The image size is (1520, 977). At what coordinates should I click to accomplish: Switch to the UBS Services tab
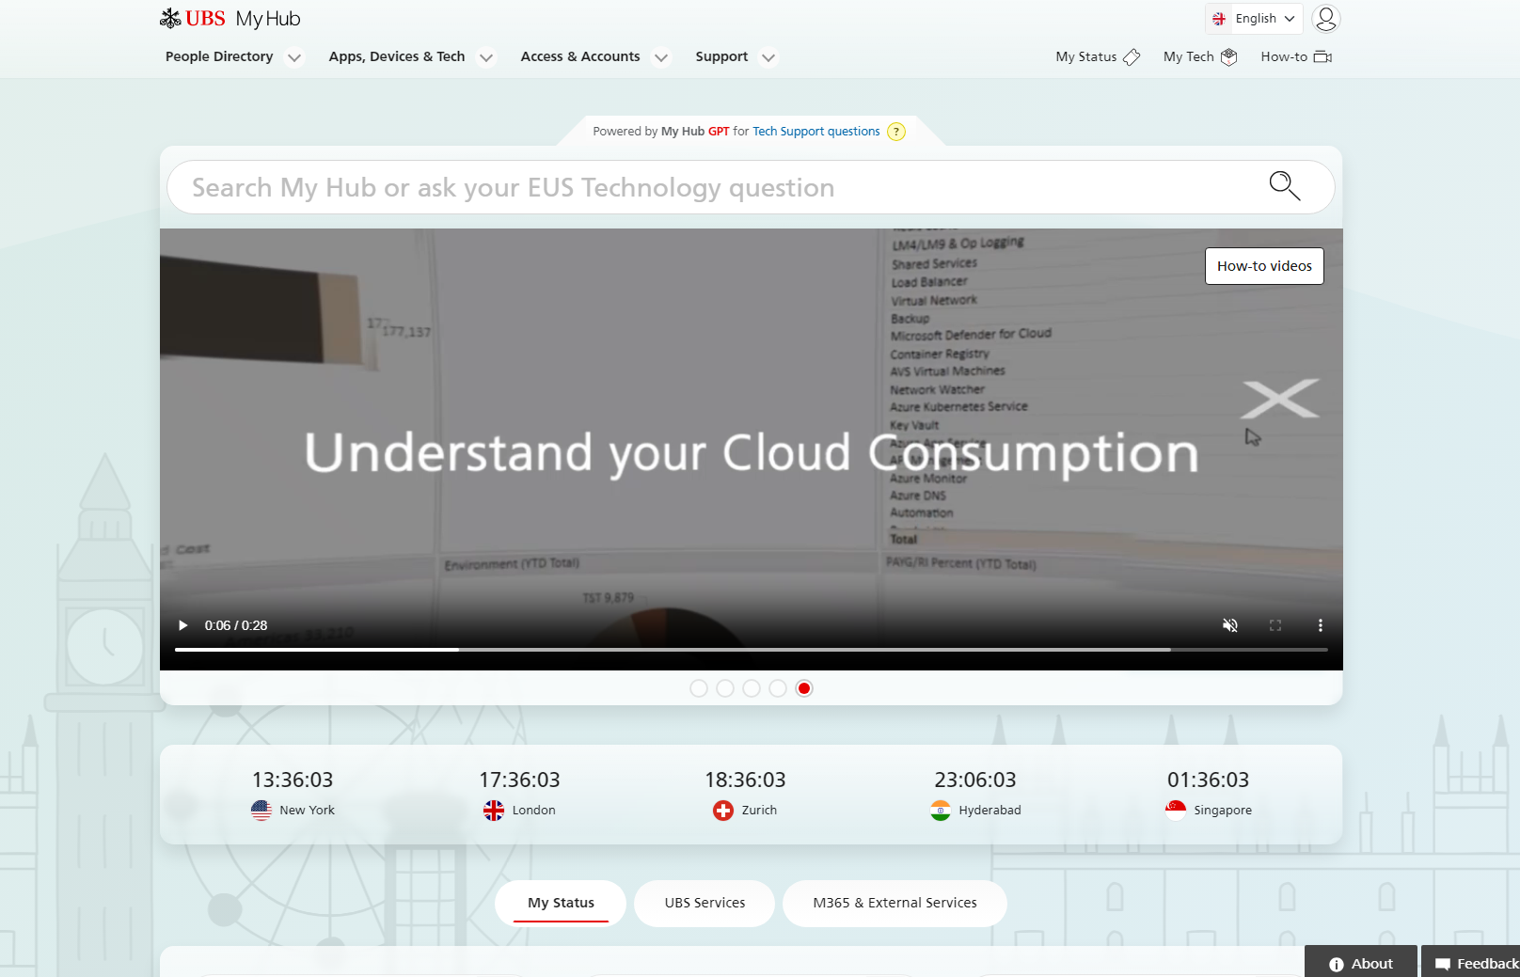(x=705, y=903)
